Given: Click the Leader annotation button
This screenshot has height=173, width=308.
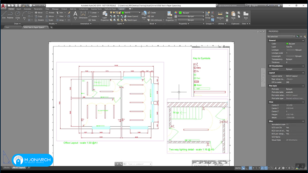Looking at the screenshot, I should coord(92,16).
